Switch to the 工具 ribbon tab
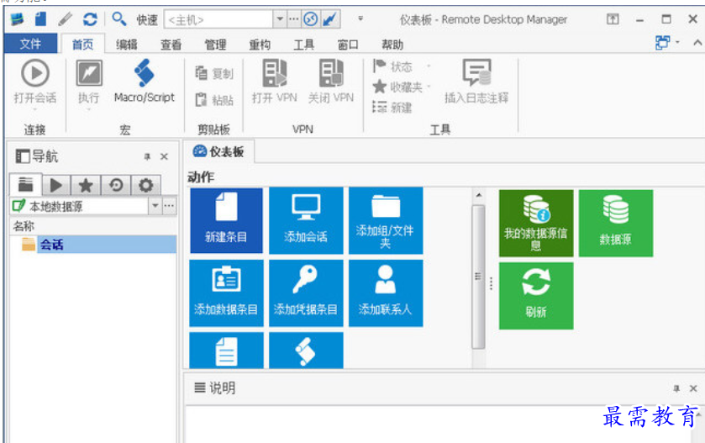The width and height of the screenshot is (705, 443). tap(304, 45)
